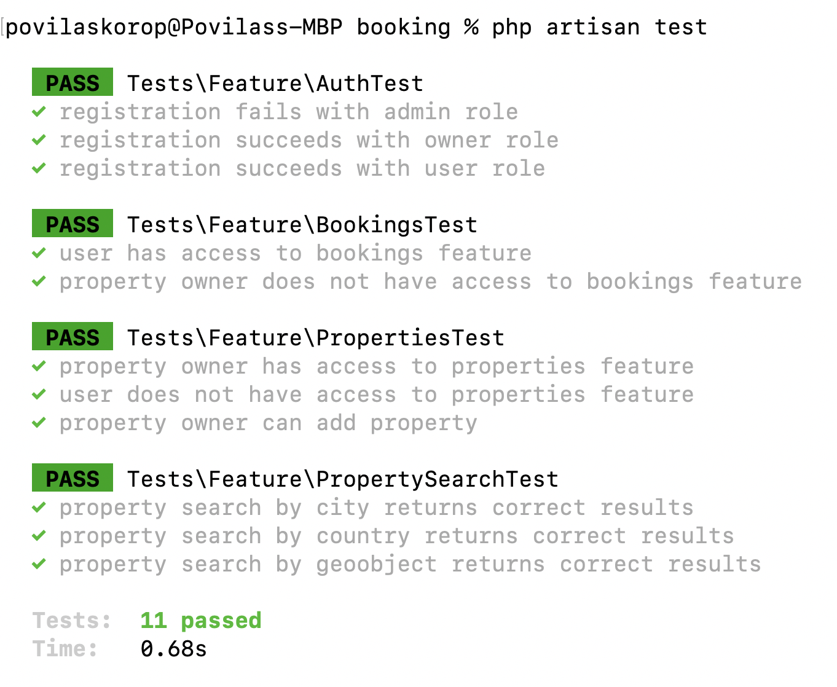Click the 'php artisan test' command text
The height and width of the screenshot is (687, 837).
600,27
